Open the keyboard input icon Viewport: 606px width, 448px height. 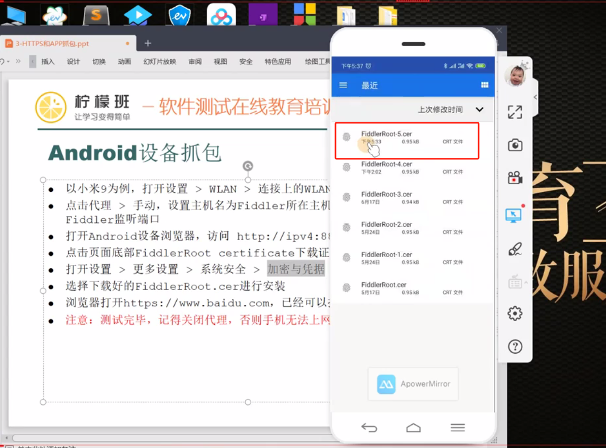[515, 282]
